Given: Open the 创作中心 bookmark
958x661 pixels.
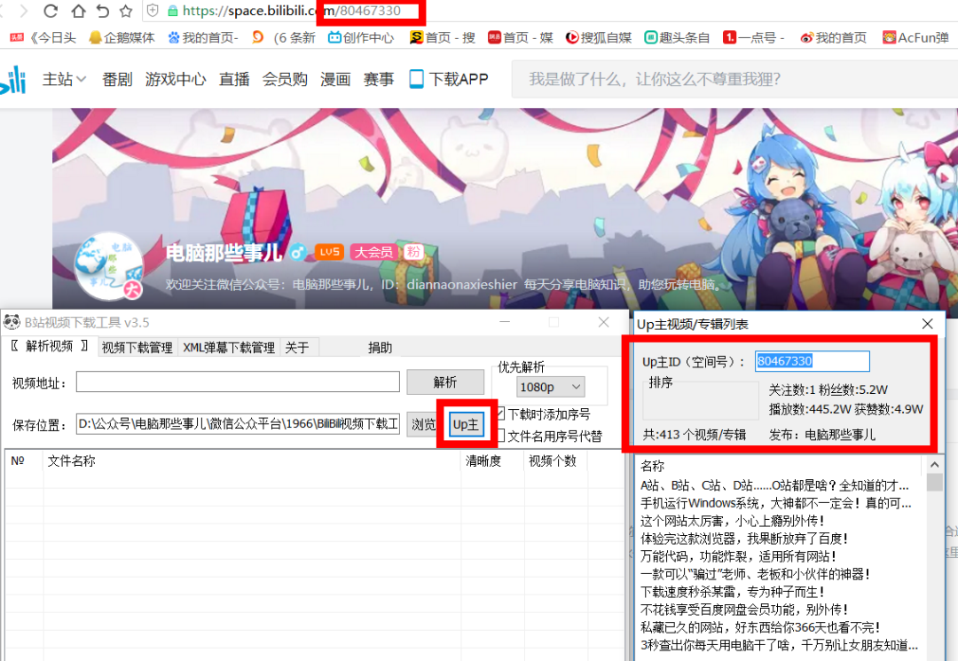Looking at the screenshot, I should point(360,37).
